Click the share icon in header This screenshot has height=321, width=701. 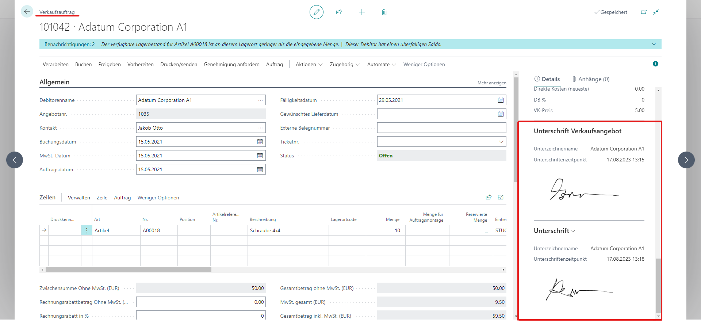click(x=339, y=12)
